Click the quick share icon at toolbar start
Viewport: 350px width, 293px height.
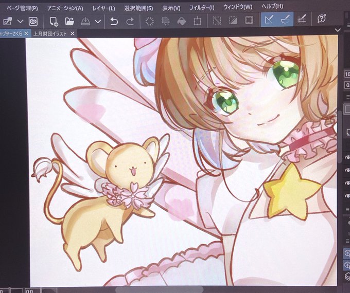(x=7, y=22)
